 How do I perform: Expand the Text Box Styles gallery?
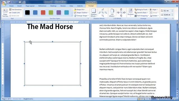(x=72, y=16)
